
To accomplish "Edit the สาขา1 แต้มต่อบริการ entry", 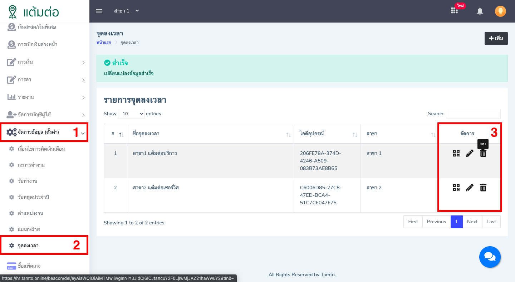I will [470, 154].
